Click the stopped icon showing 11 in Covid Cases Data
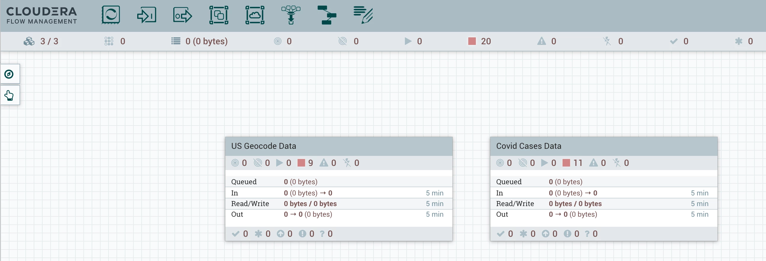766x261 pixels. [566, 163]
